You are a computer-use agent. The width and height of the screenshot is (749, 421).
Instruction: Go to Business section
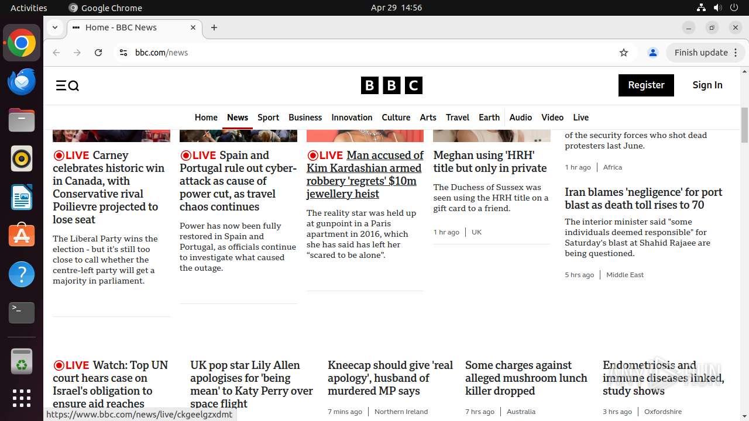(x=305, y=118)
